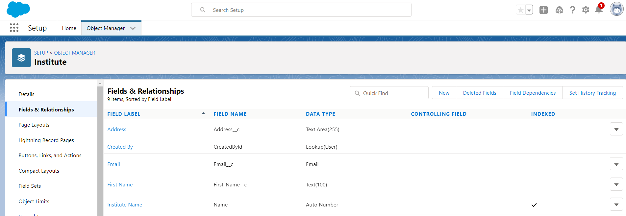
Task: Click the Salesforce cloud logo
Action: [x=18, y=10]
